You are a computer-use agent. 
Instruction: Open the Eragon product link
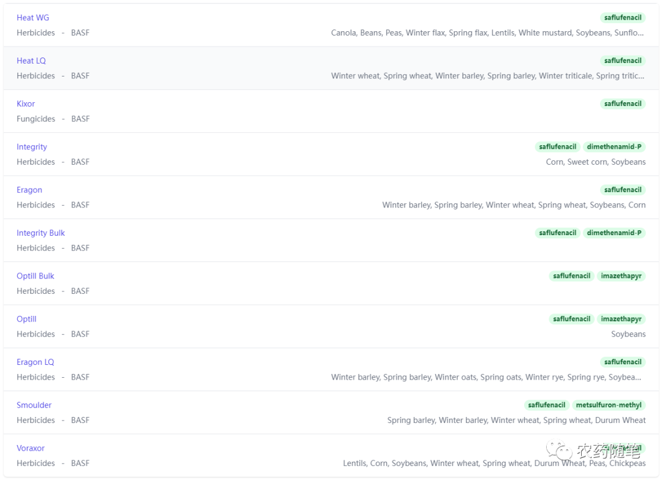29,190
